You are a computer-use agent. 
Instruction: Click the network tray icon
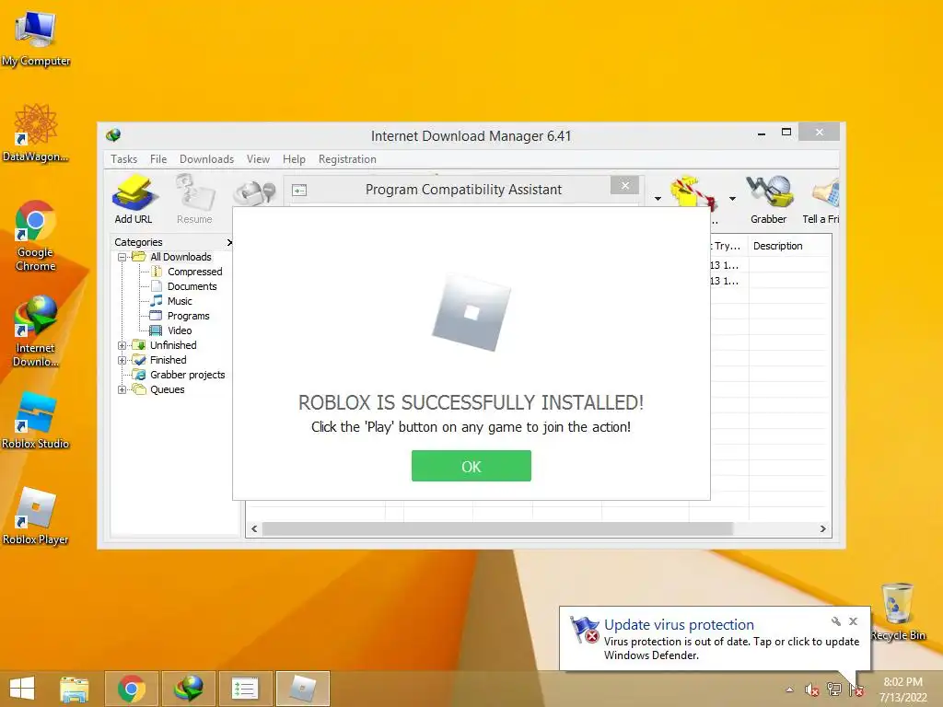coord(834,690)
